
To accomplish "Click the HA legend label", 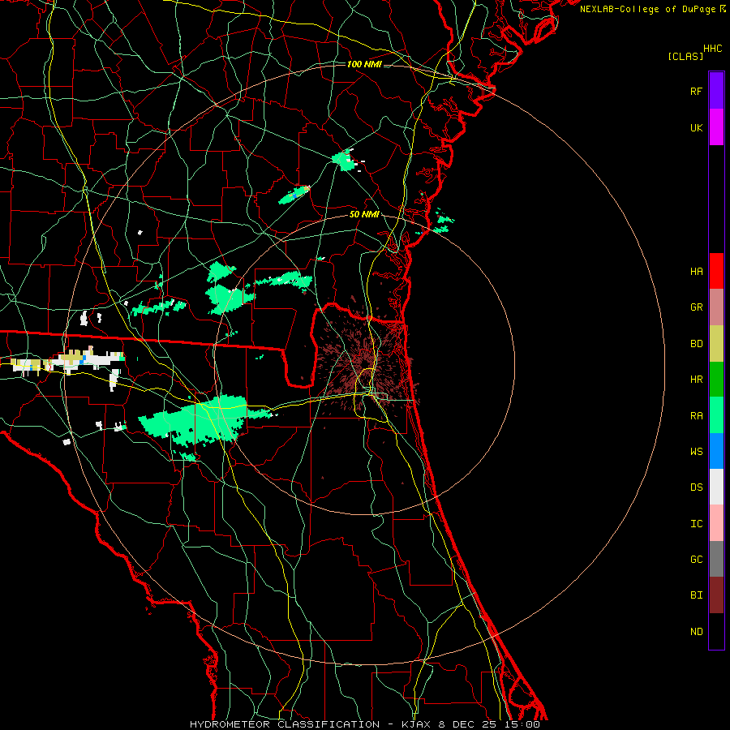I will click(x=696, y=272).
